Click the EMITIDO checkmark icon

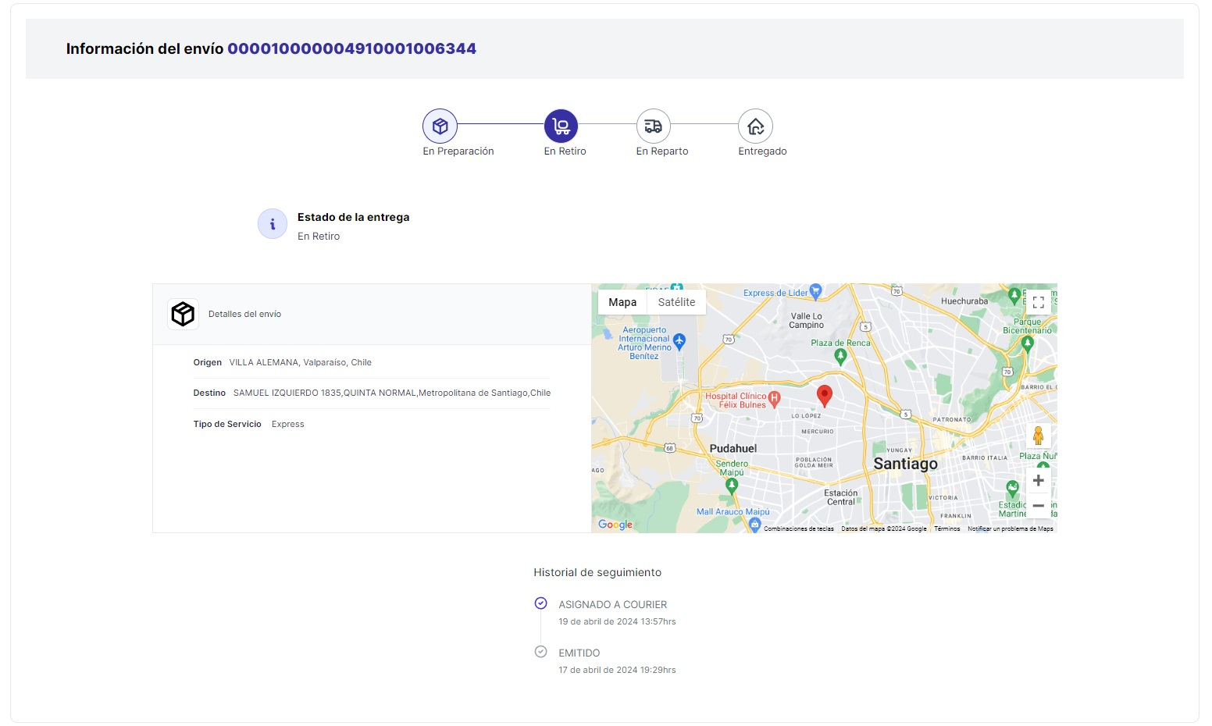click(541, 651)
